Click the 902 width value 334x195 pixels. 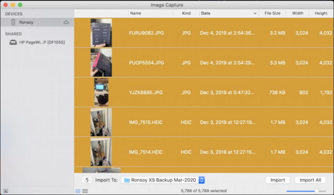[x=303, y=92]
